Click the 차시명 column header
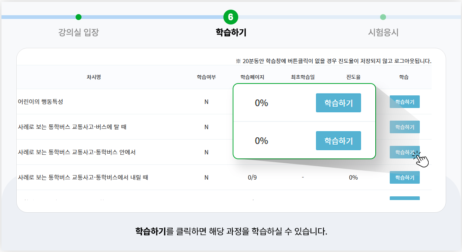Screen dimensions: 462x252 click(94, 77)
